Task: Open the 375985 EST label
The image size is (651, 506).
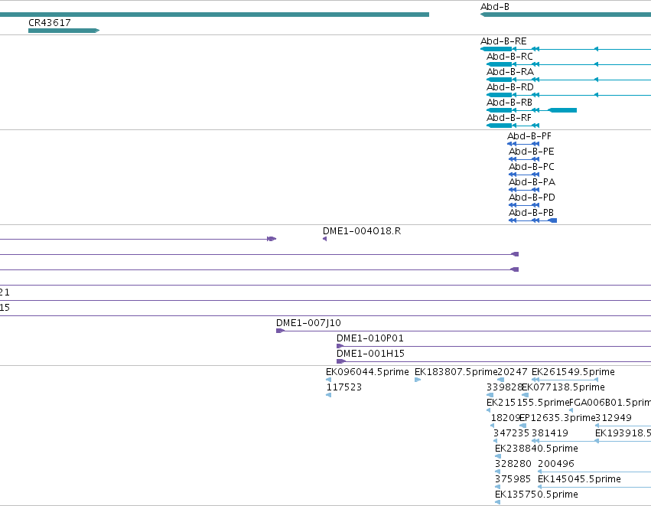Action: point(513,479)
